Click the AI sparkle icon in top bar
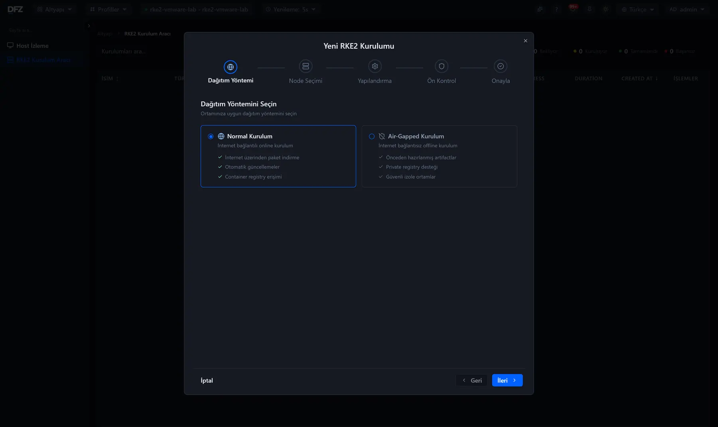 coord(540,9)
